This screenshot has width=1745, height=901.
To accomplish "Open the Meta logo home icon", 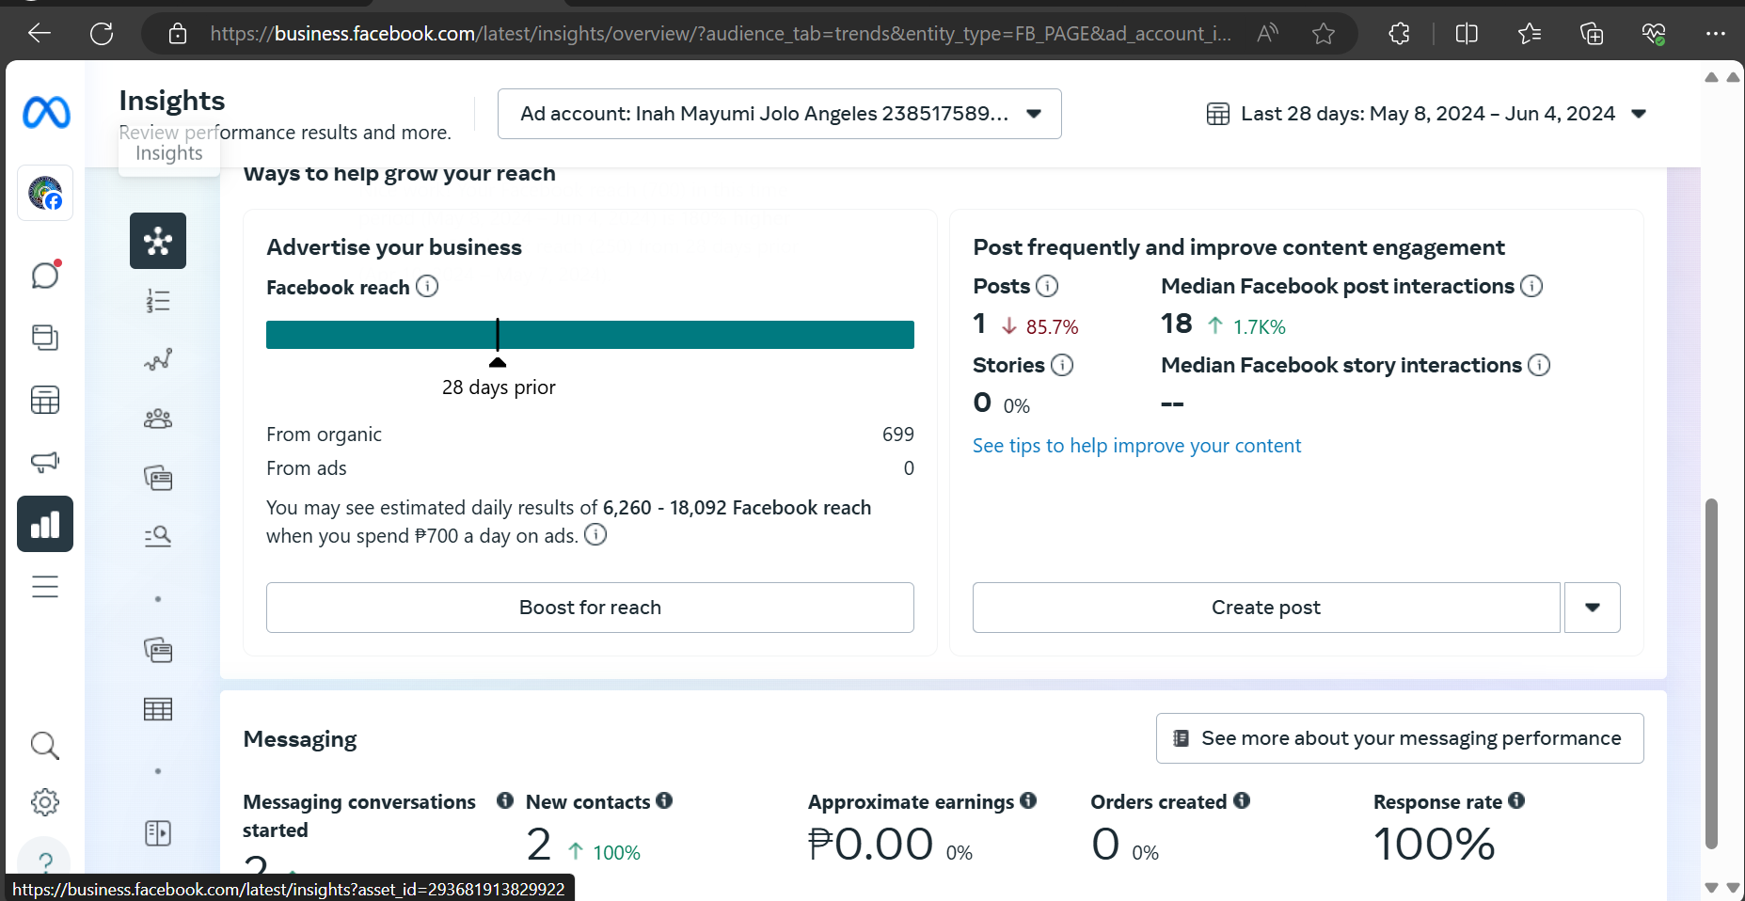I will pos(46,113).
